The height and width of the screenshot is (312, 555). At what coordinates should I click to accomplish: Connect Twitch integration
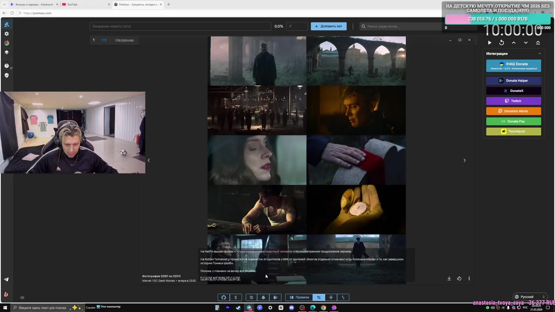[x=513, y=101]
